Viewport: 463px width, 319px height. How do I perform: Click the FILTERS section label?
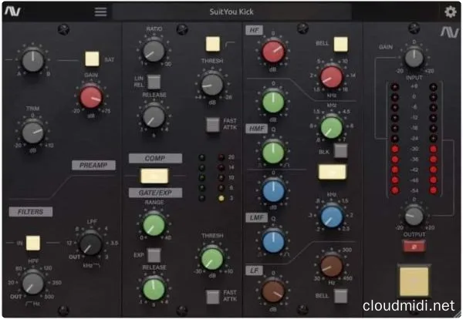click(31, 212)
